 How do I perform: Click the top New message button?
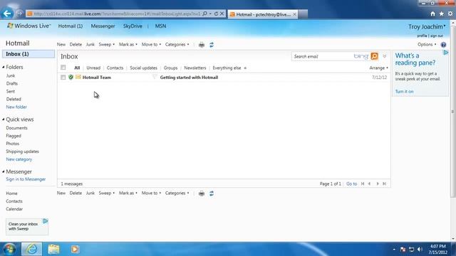point(61,44)
